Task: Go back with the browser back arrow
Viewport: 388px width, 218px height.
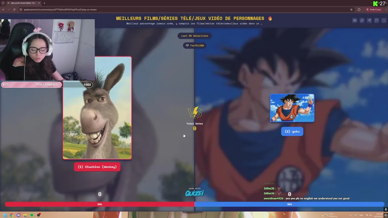Action: coord(3,9)
